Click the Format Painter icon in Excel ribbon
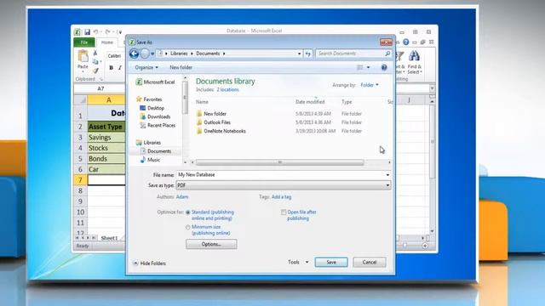Image resolution: width=545 pixels, height=306 pixels. 95,71
